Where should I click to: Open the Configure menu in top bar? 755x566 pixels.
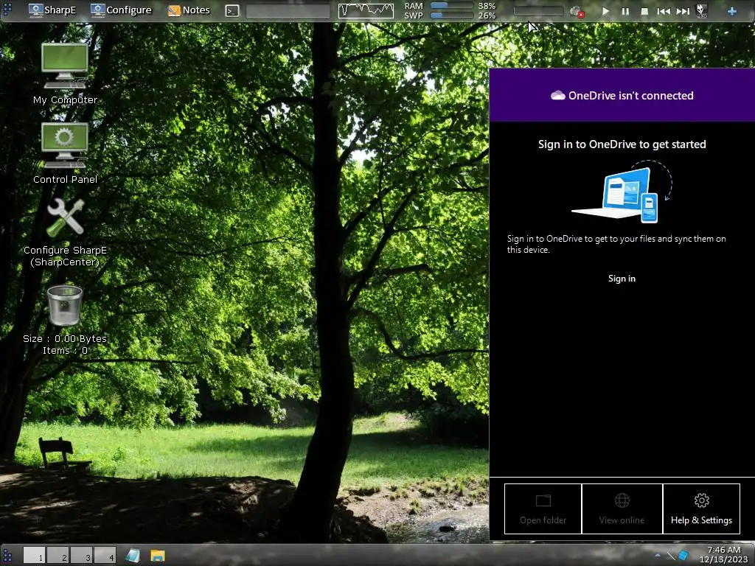pyautogui.click(x=121, y=10)
